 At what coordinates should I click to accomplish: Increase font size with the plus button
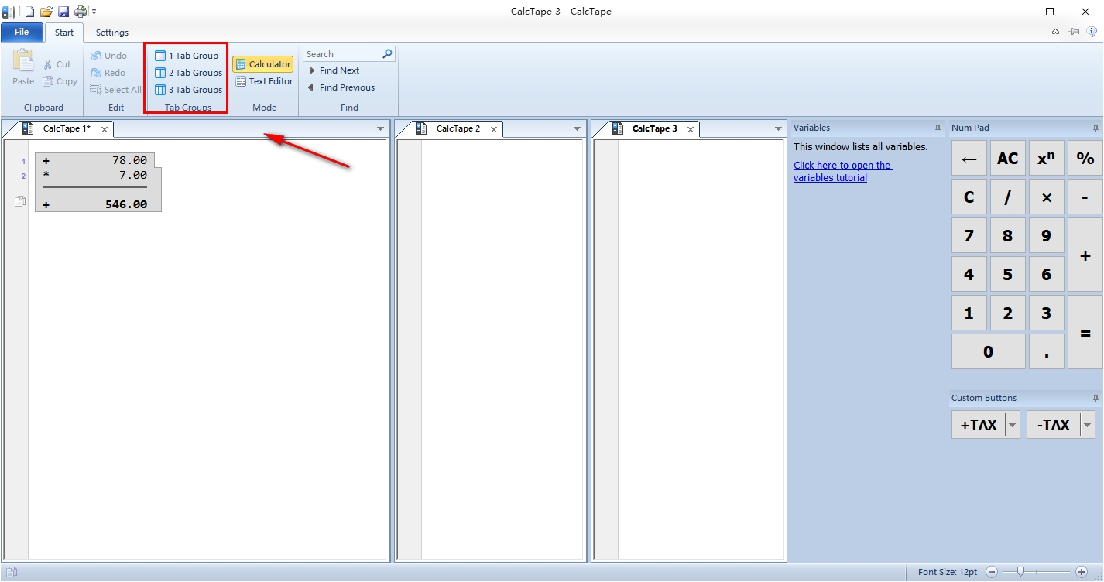tap(1080, 572)
